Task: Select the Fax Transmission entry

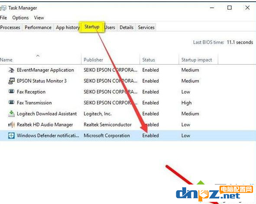Action: [x=128, y=103]
